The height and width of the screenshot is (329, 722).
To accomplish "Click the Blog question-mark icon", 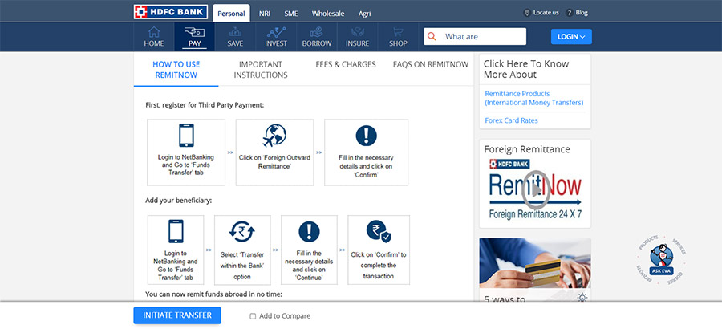I will [x=570, y=13].
